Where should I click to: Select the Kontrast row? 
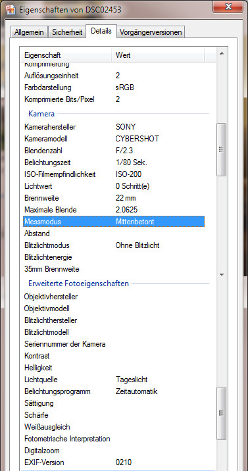point(114,356)
